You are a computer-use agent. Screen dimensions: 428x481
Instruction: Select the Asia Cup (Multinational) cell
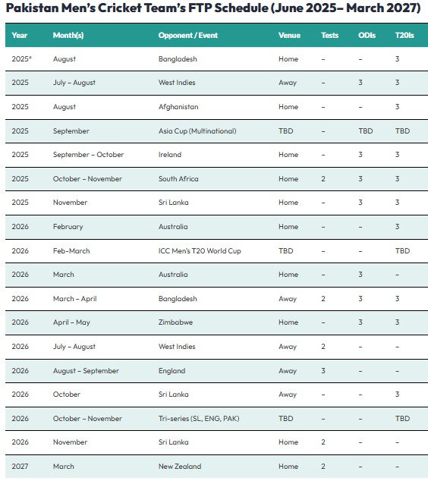(x=197, y=131)
